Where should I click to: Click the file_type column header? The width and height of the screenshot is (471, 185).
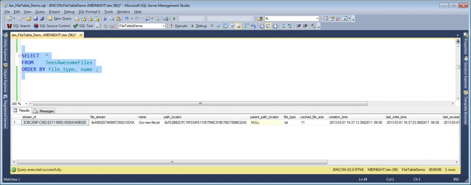290,117
